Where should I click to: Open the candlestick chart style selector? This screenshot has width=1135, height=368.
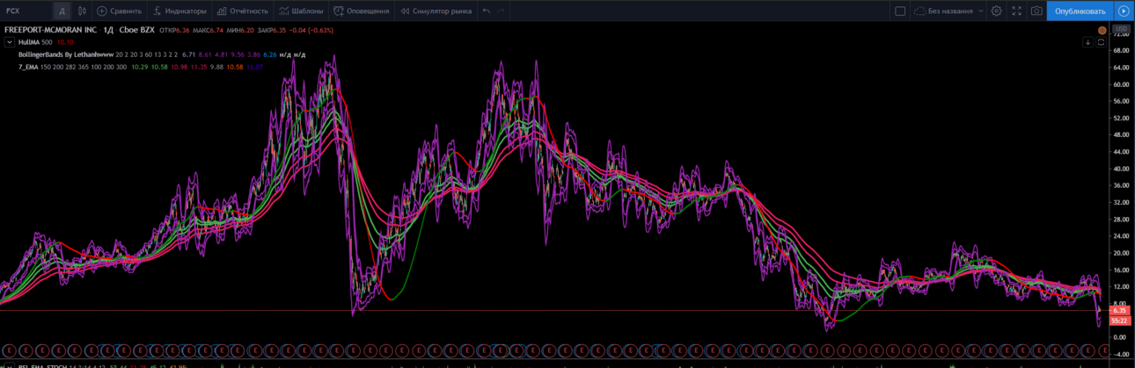tap(82, 11)
